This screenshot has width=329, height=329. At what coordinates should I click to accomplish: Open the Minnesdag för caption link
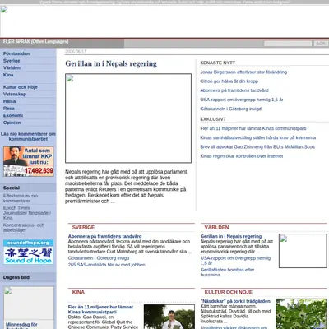(21, 325)
